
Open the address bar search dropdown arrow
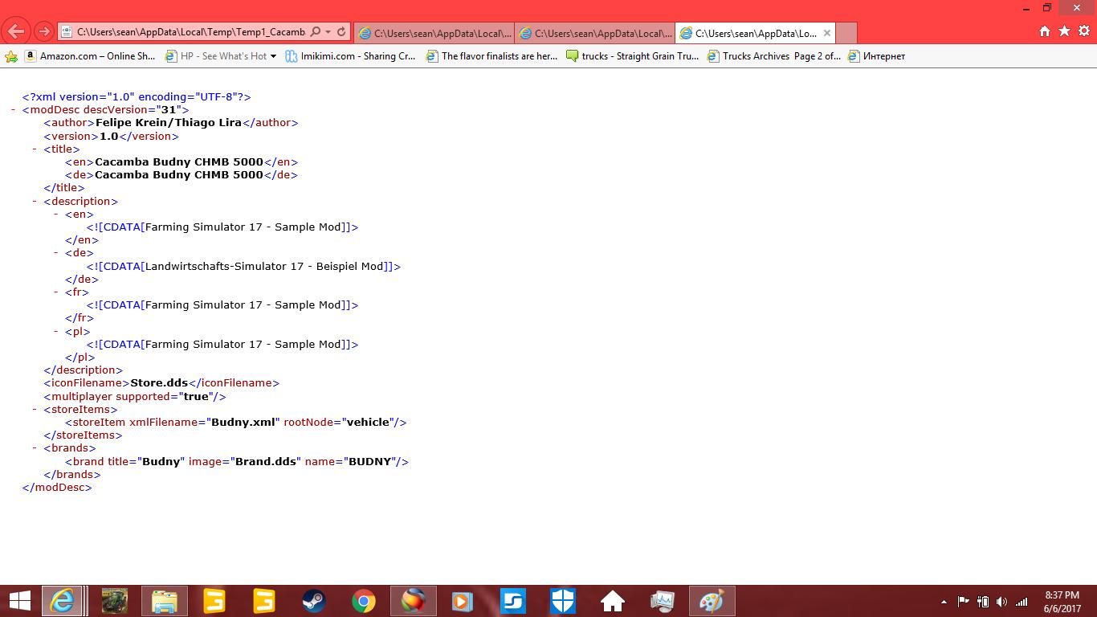328,32
